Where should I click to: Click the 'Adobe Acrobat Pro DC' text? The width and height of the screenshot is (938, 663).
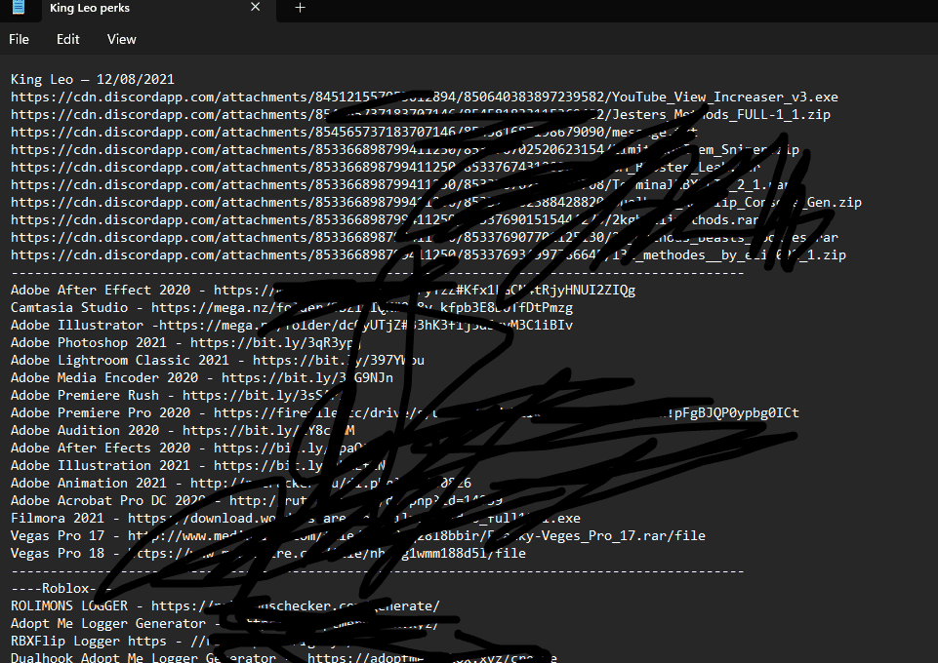[89, 500]
